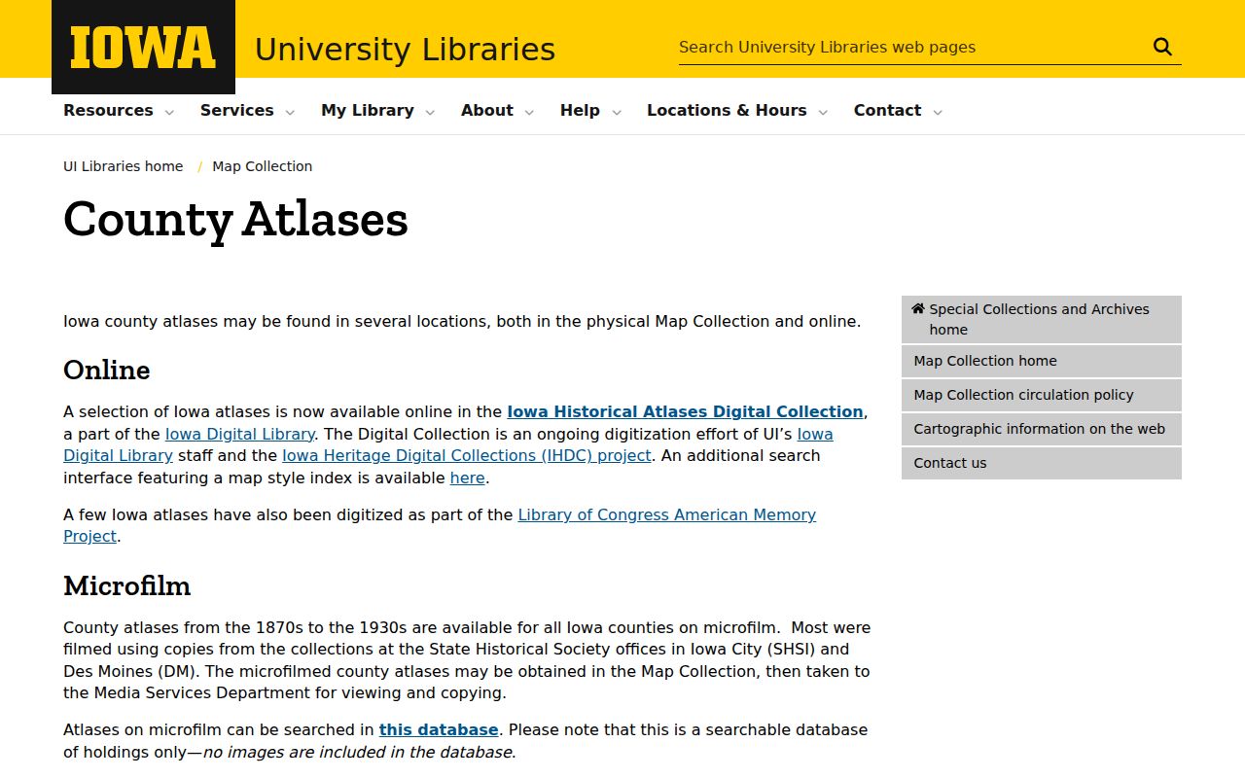The width and height of the screenshot is (1245, 778).
Task: Open the Services menu item
Action: (x=237, y=110)
